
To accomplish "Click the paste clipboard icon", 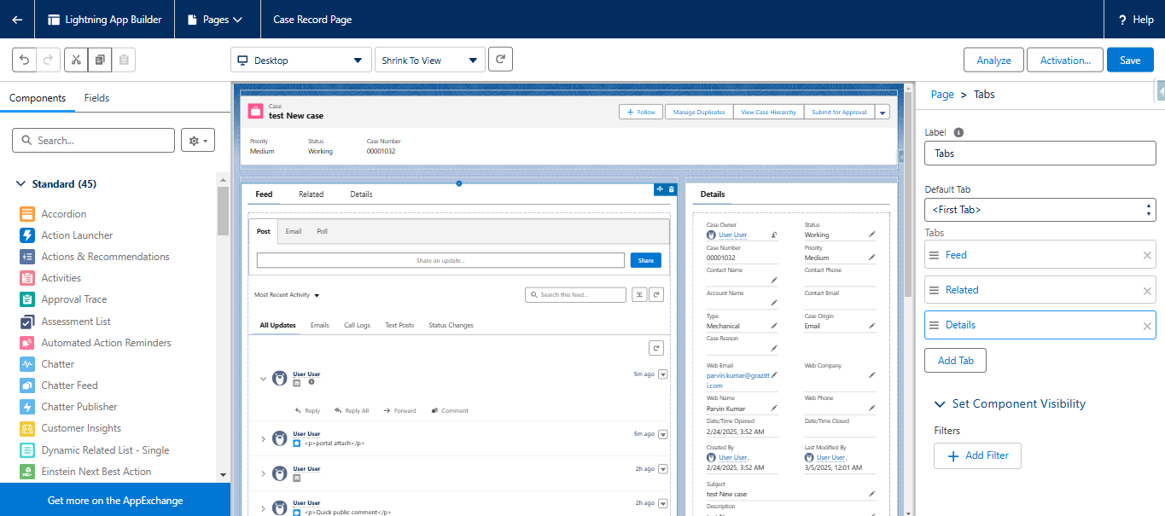I will pos(124,60).
